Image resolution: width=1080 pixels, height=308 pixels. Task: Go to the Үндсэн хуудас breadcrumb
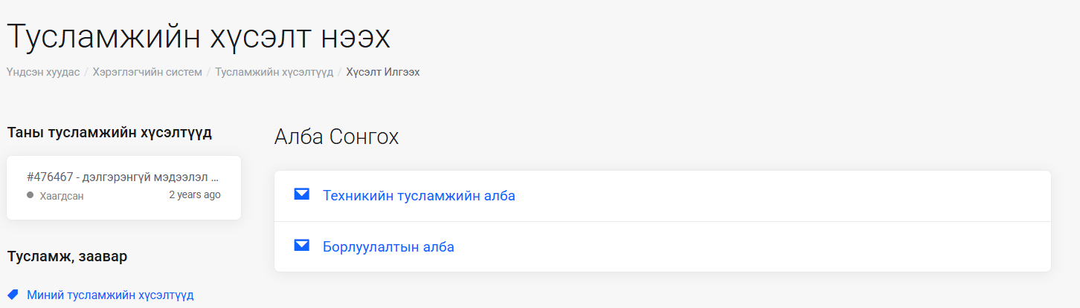[x=43, y=72]
